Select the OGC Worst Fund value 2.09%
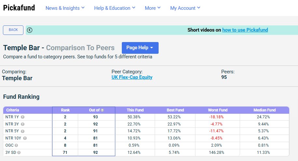Screen dimensions: 298x161 217,145
